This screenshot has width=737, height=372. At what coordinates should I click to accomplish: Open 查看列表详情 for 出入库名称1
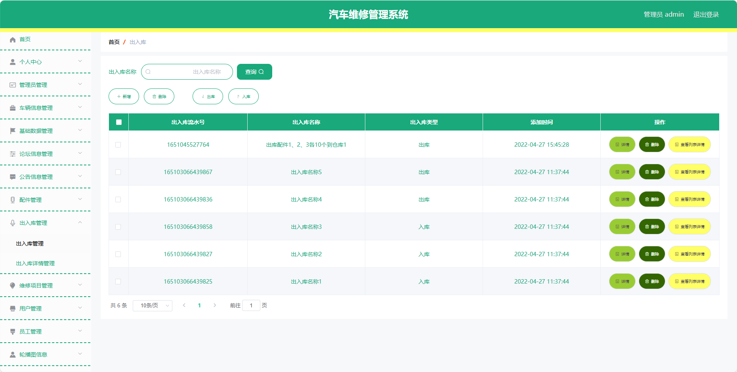pos(689,282)
